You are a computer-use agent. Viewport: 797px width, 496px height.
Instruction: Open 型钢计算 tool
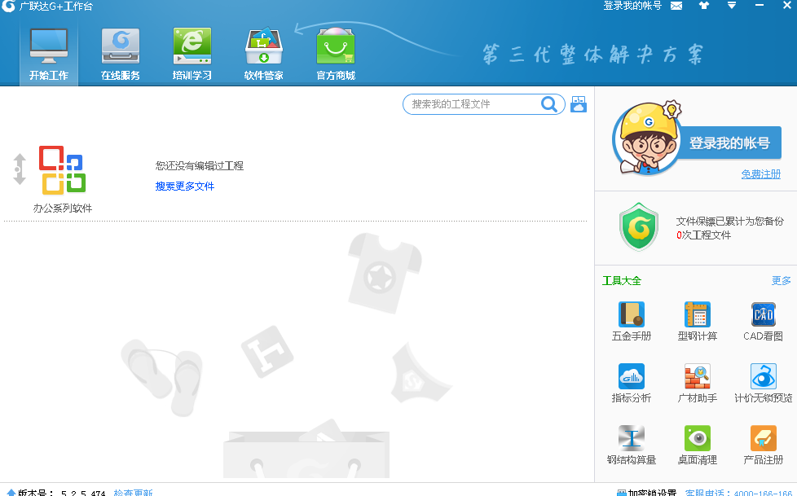coord(698,321)
